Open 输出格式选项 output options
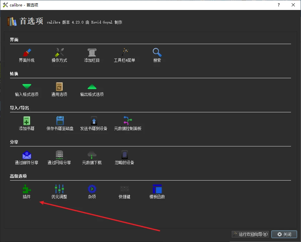This screenshot has width=301, height=242. [x=92, y=89]
